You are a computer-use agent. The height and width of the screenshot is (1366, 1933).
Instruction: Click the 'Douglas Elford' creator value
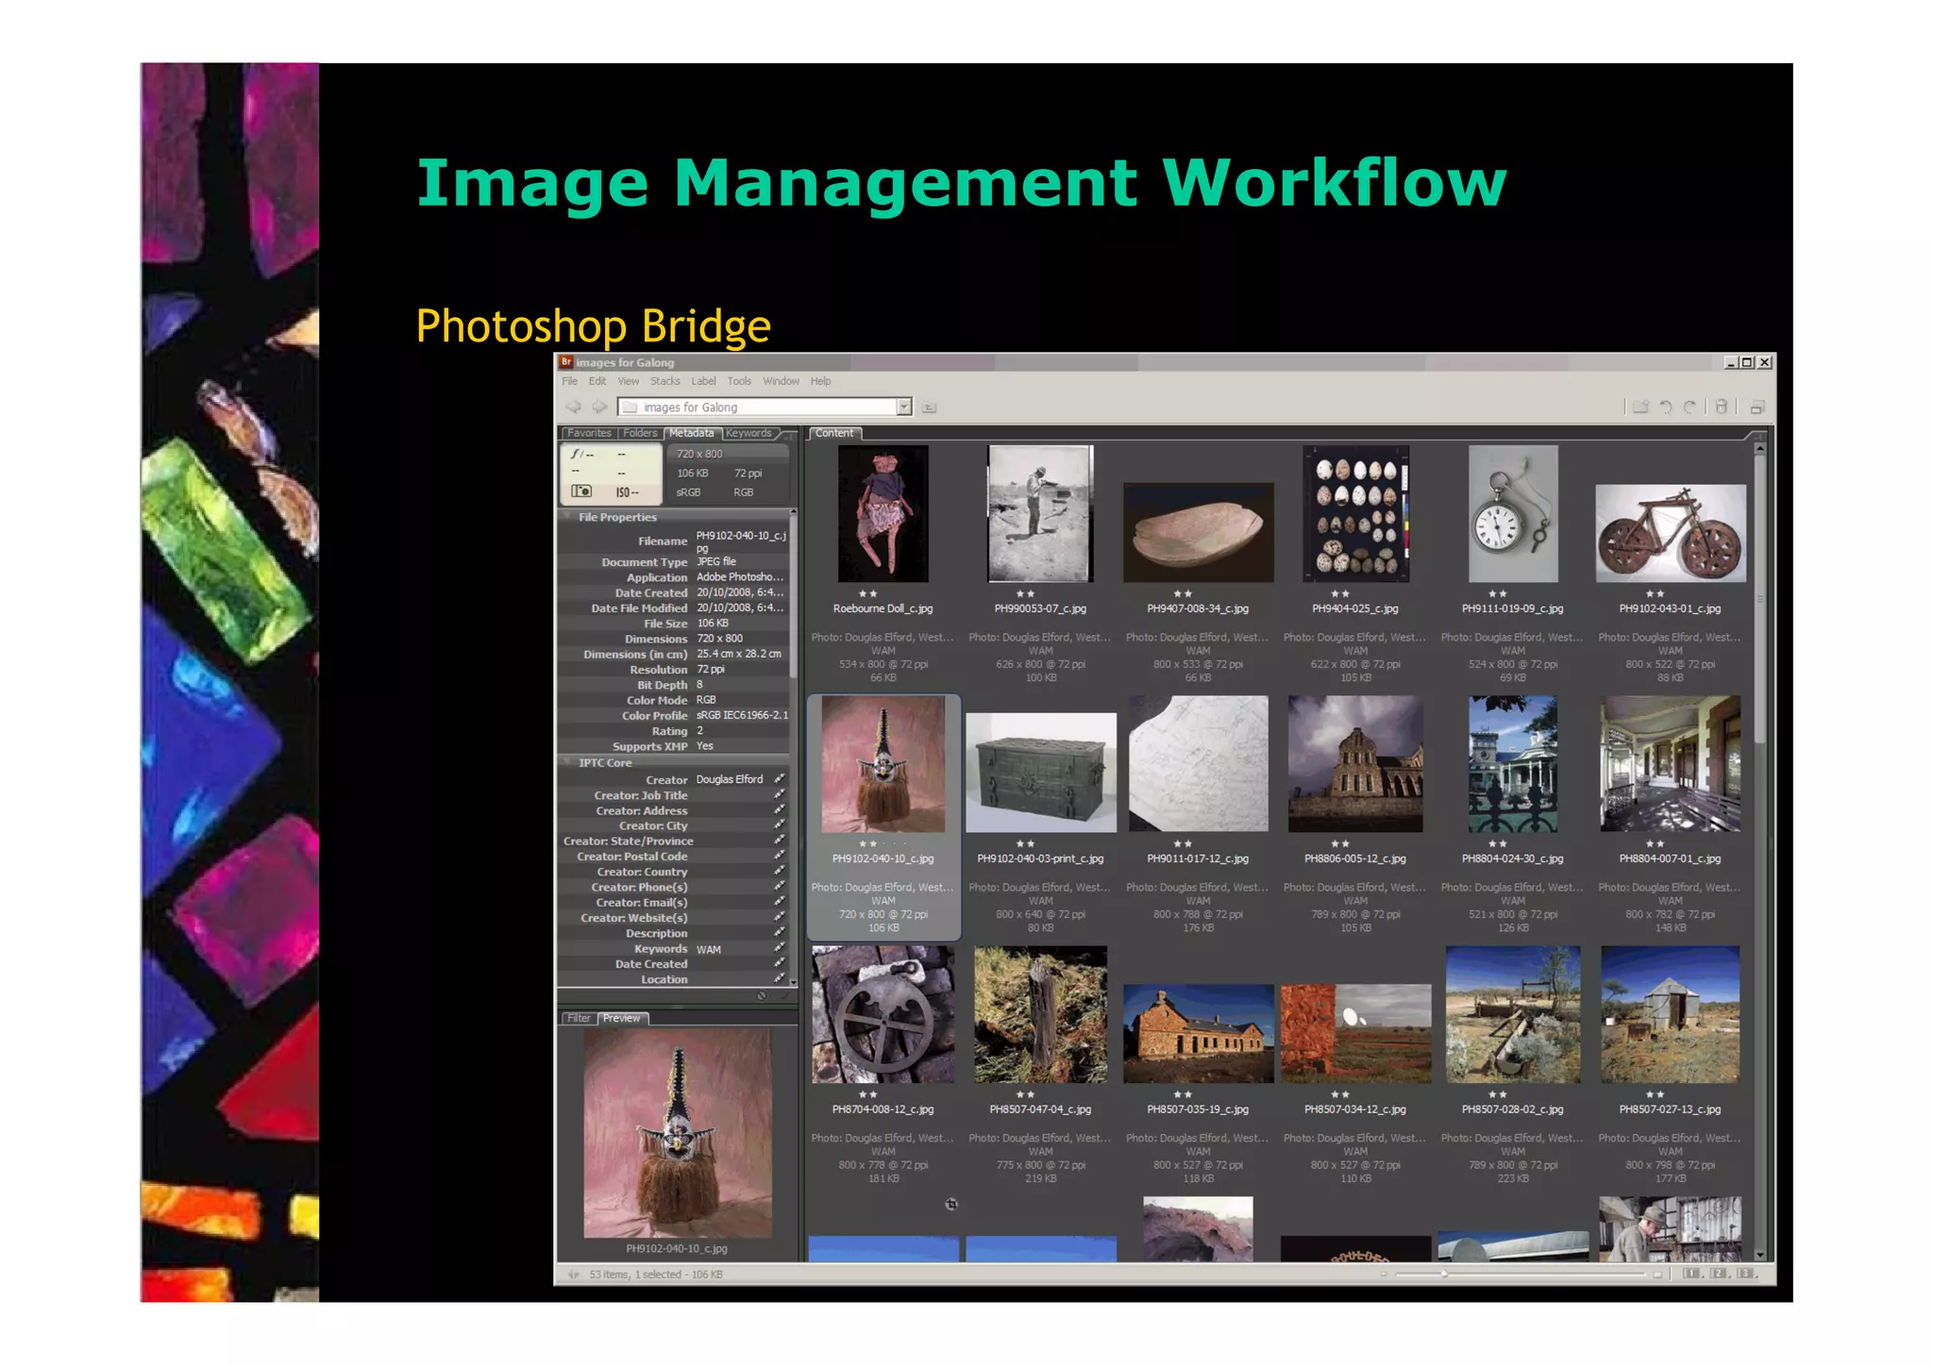click(730, 779)
